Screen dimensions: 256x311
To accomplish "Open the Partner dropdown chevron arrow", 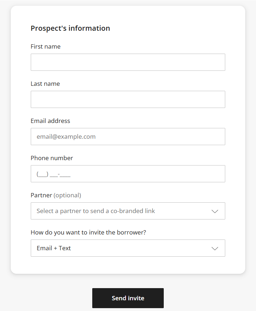I will pyautogui.click(x=215, y=211).
